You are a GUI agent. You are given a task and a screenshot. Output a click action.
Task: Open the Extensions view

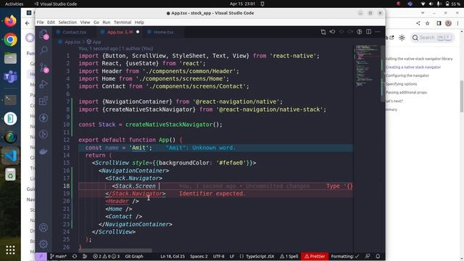[x=43, y=101]
